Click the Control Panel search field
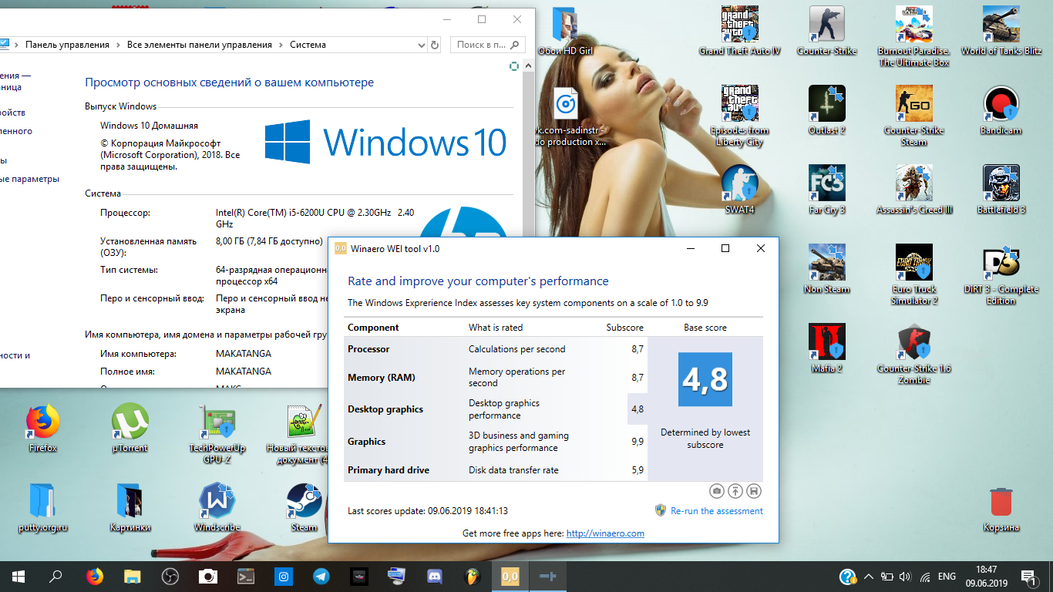1053x592 pixels. pyautogui.click(x=487, y=45)
